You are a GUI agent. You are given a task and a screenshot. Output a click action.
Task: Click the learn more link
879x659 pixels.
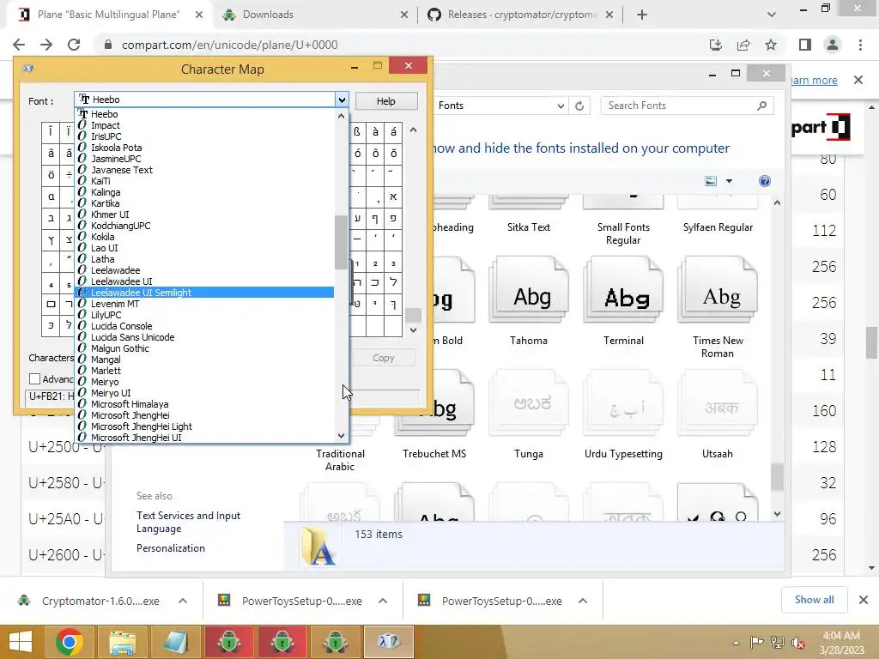814,80
